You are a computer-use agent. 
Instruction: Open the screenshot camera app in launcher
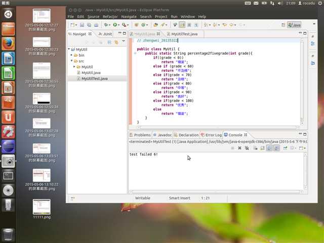coord(8,161)
